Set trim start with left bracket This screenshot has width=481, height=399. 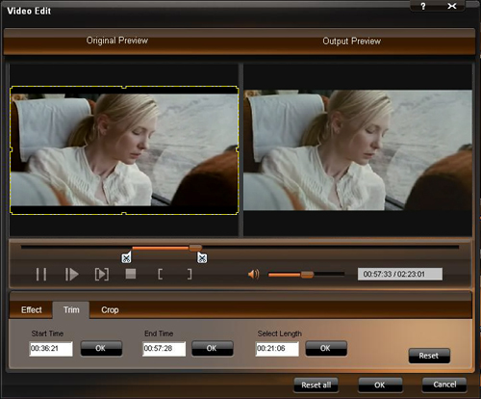[x=160, y=274]
